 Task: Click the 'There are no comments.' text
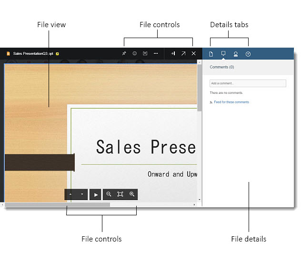(226, 93)
